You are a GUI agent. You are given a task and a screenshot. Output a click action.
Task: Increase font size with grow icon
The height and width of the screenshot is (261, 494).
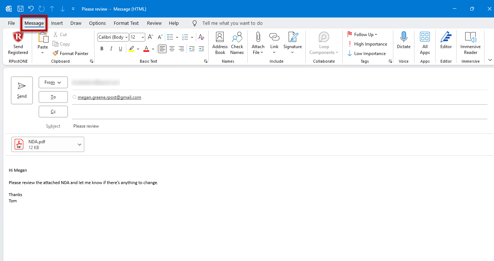click(150, 37)
